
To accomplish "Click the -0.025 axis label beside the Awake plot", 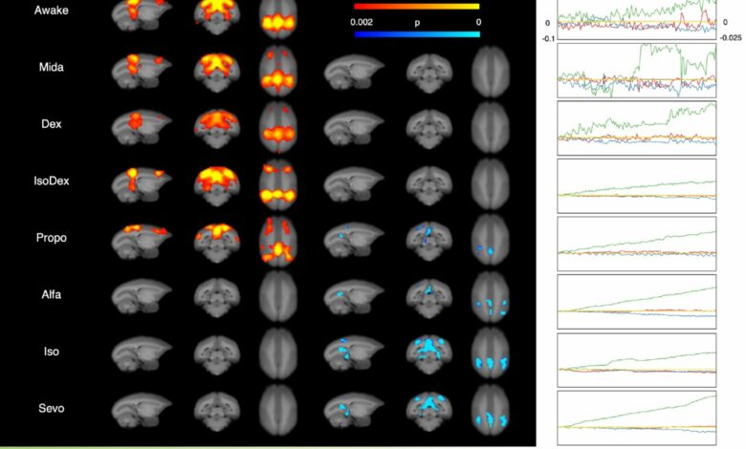I will coord(731,38).
